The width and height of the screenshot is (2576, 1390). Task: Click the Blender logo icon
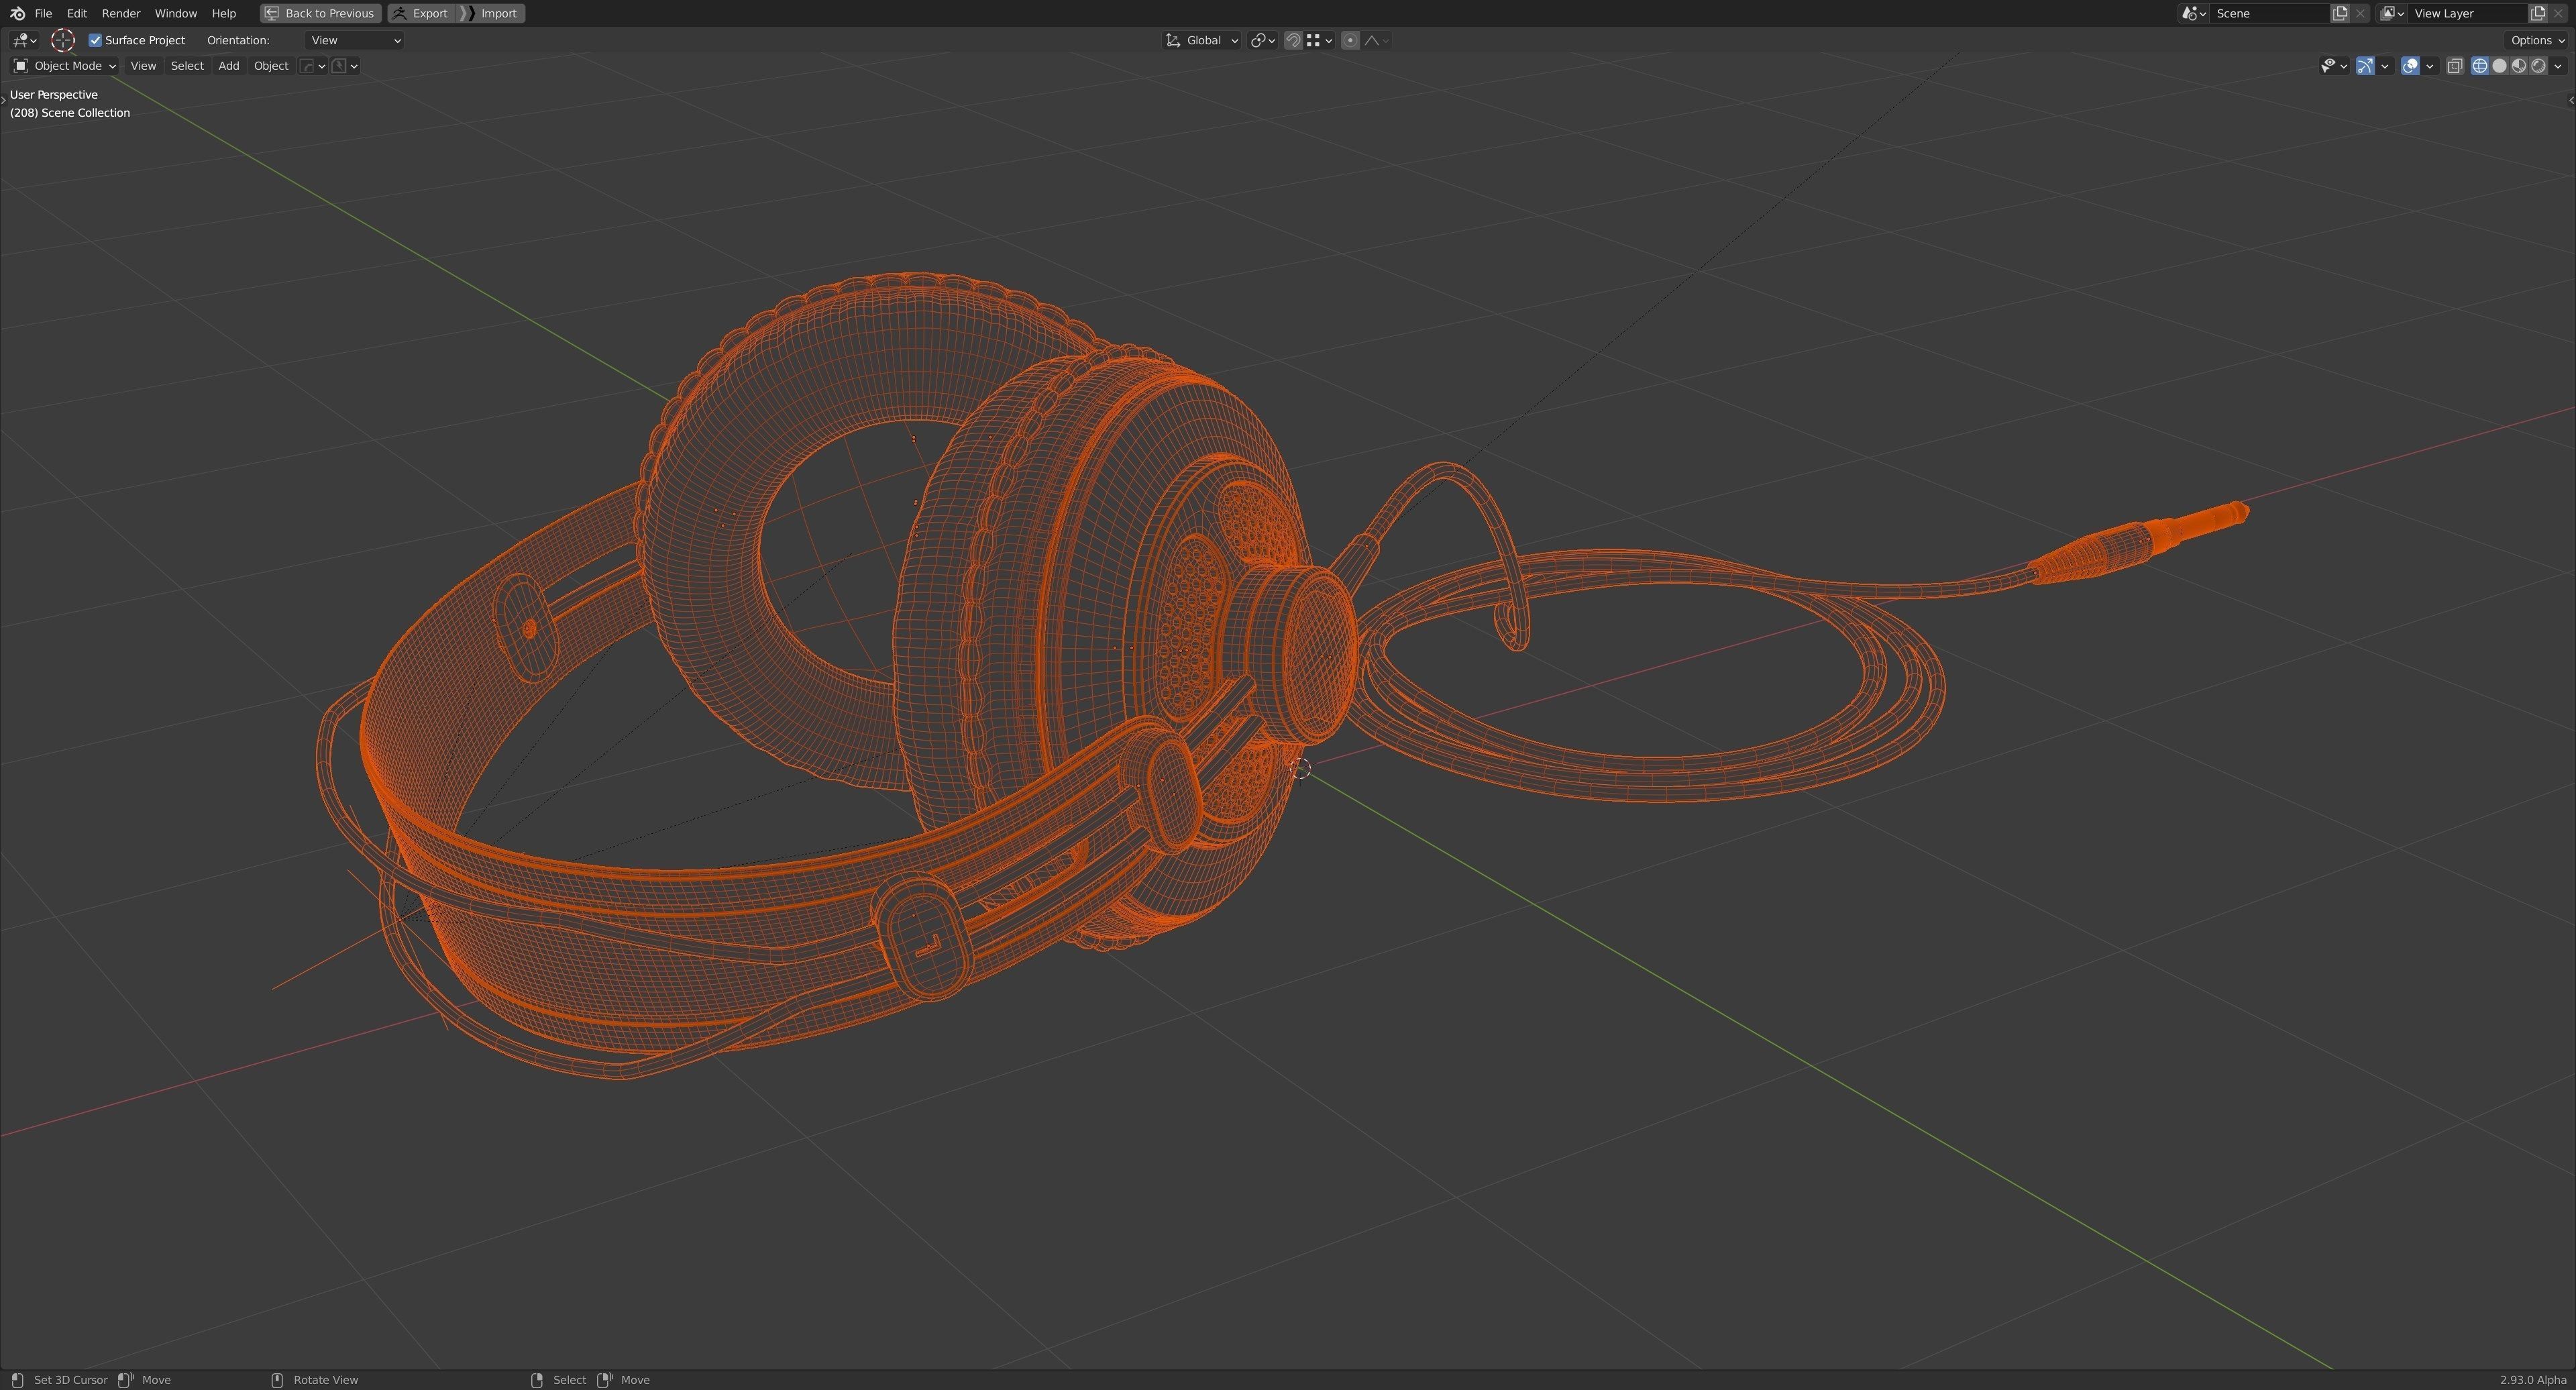point(17,13)
